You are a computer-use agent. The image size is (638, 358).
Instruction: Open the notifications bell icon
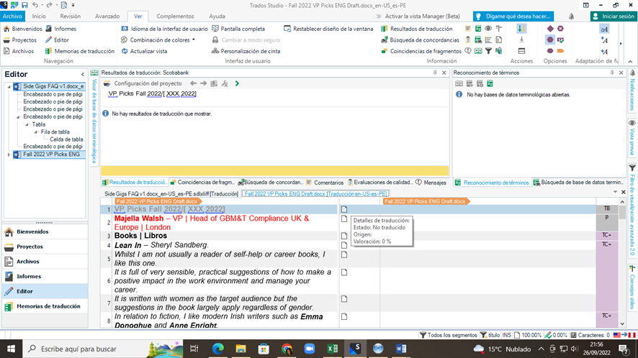[x=571, y=17]
